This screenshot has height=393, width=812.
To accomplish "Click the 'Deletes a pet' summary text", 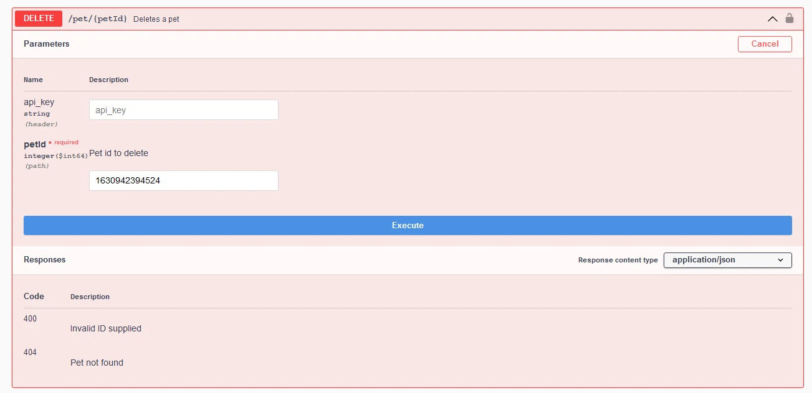I will pos(156,19).
